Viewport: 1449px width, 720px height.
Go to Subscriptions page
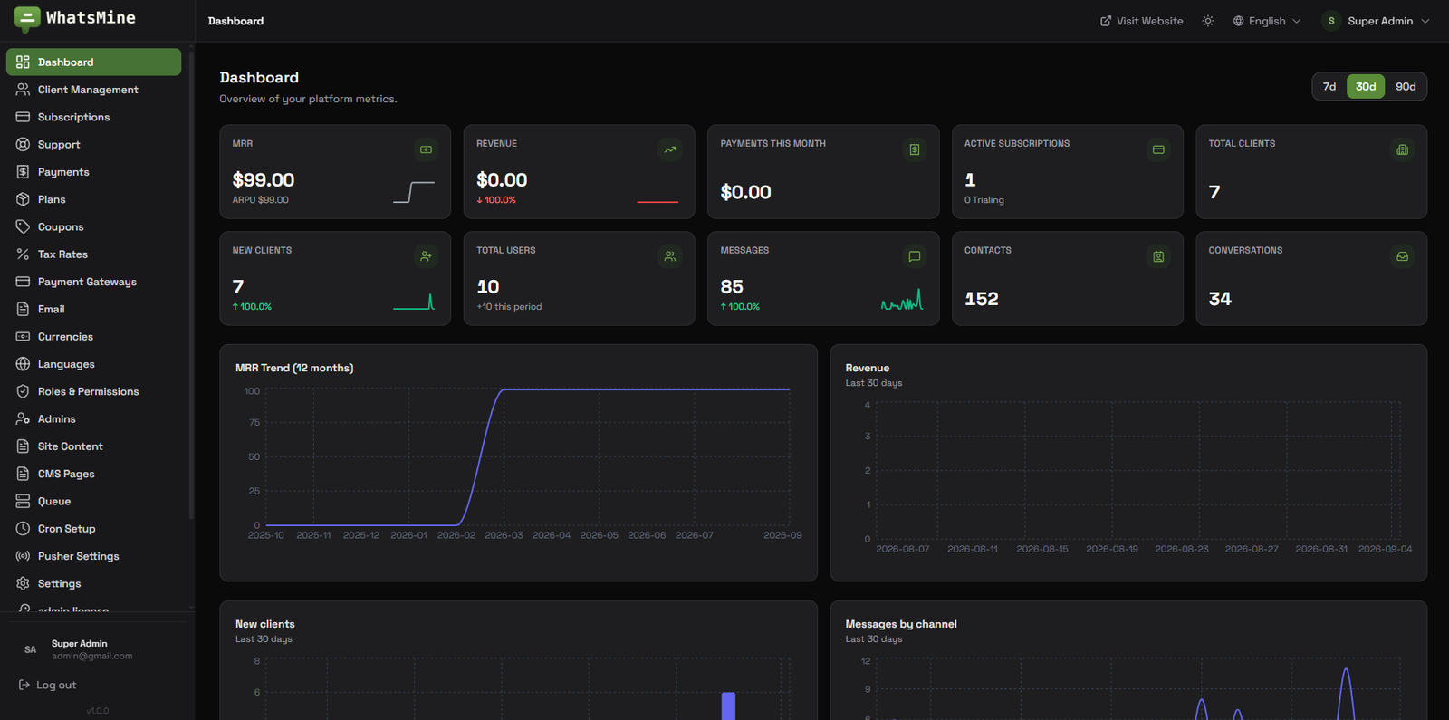[93, 117]
